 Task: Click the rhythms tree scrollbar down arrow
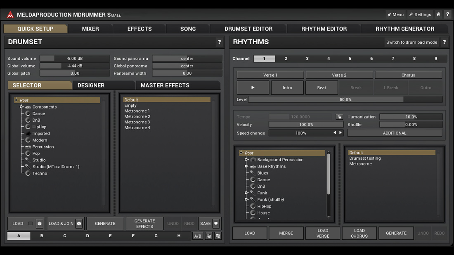click(x=329, y=216)
